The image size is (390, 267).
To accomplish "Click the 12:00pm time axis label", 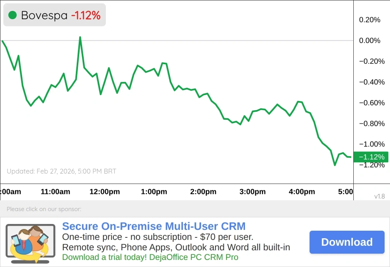I will click(105, 192).
